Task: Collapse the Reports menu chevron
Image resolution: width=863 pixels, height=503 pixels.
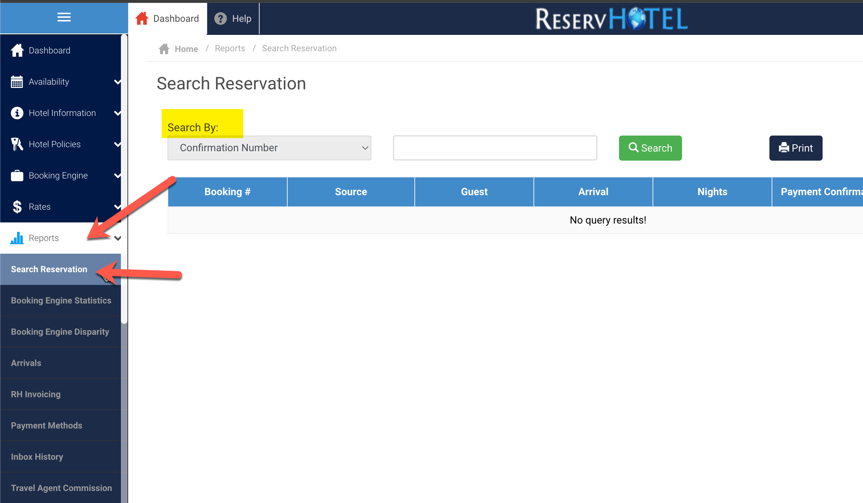Action: click(118, 238)
